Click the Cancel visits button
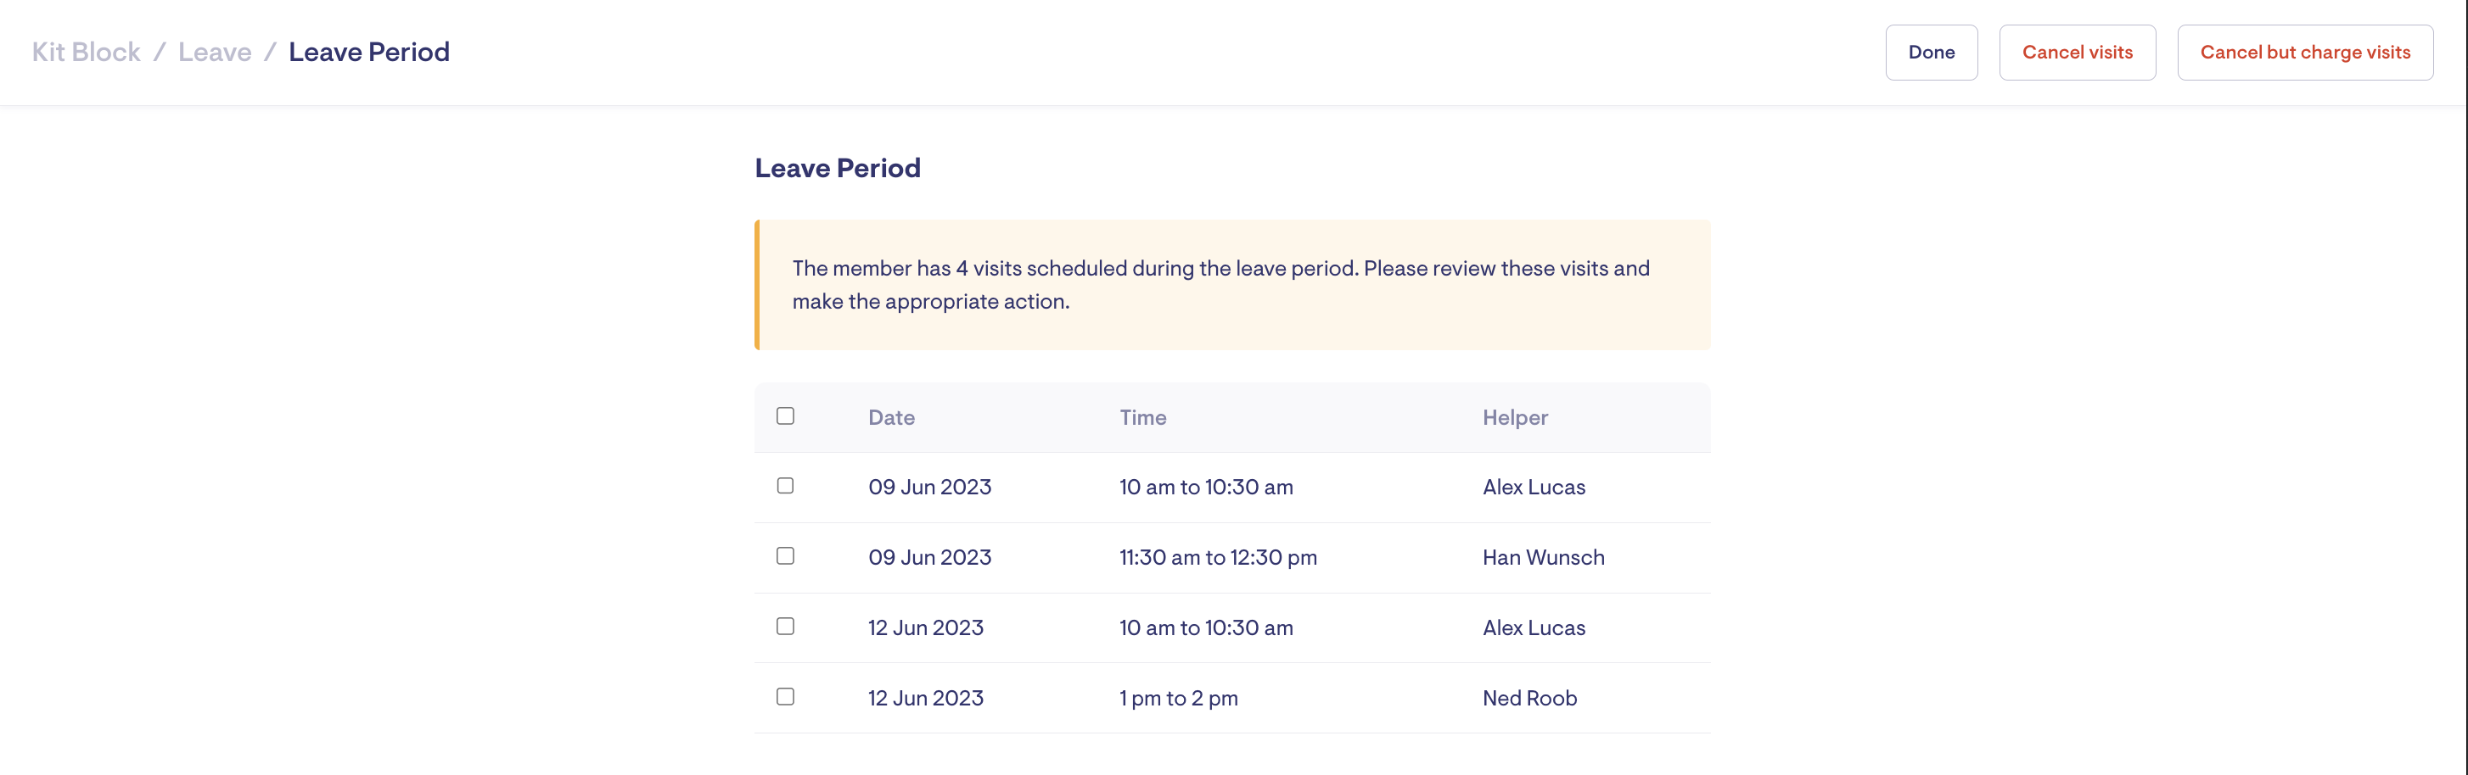The width and height of the screenshot is (2468, 775). [2076, 53]
